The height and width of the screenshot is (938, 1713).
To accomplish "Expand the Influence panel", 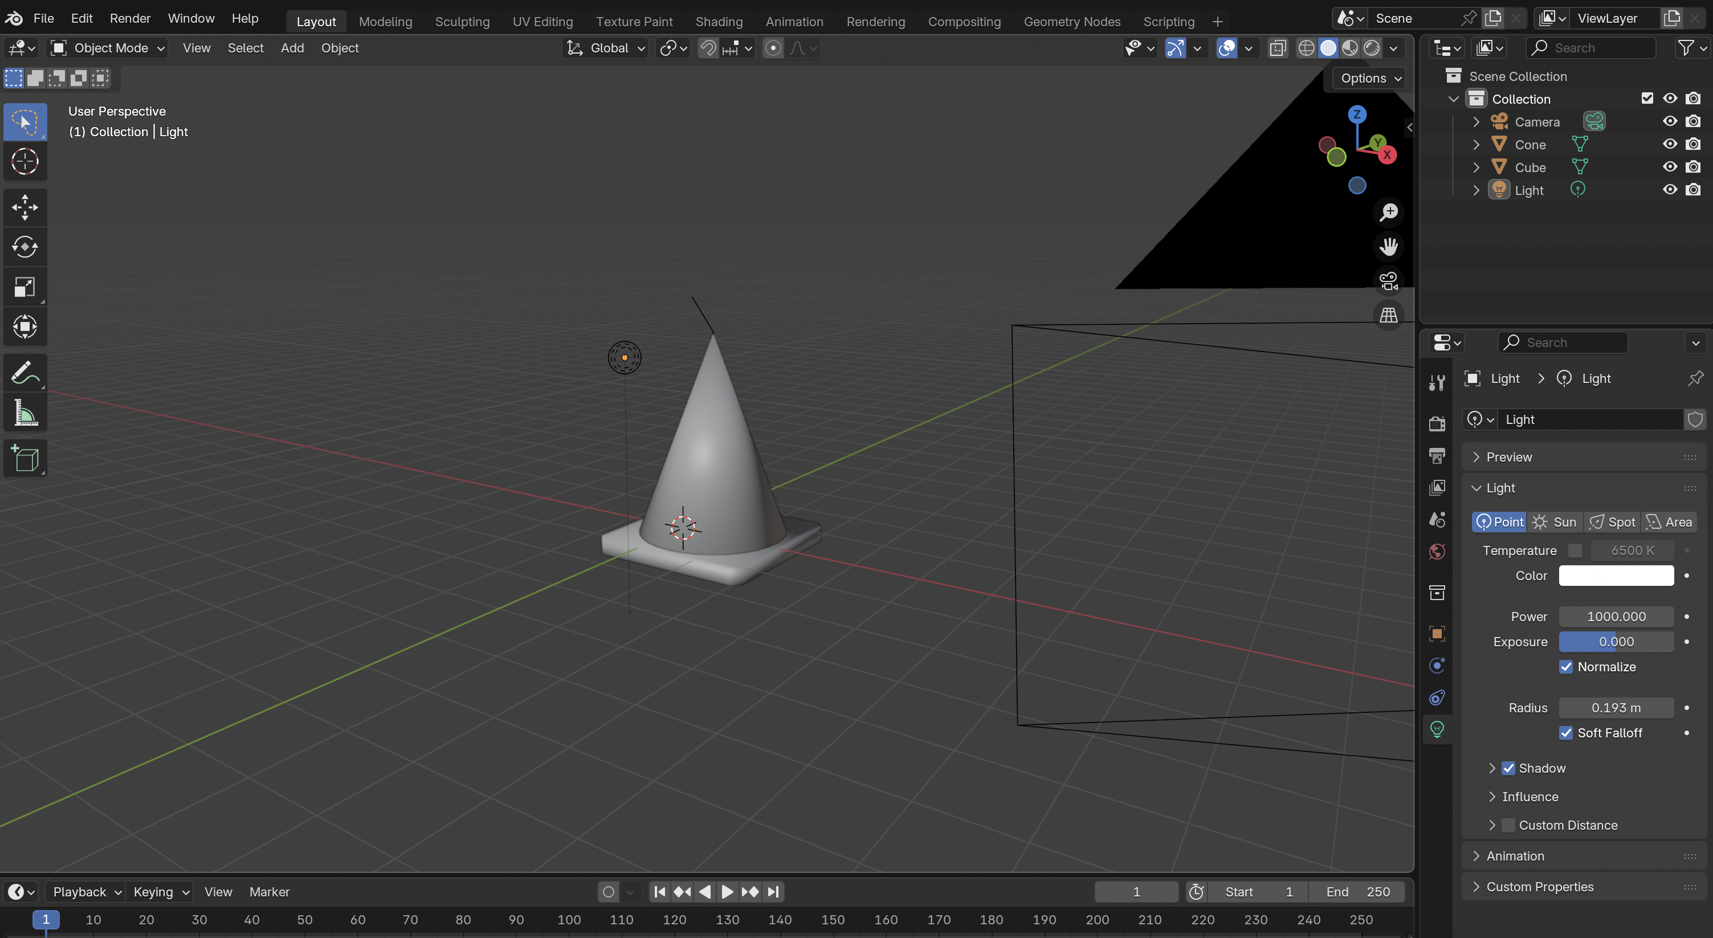I will click(1530, 797).
